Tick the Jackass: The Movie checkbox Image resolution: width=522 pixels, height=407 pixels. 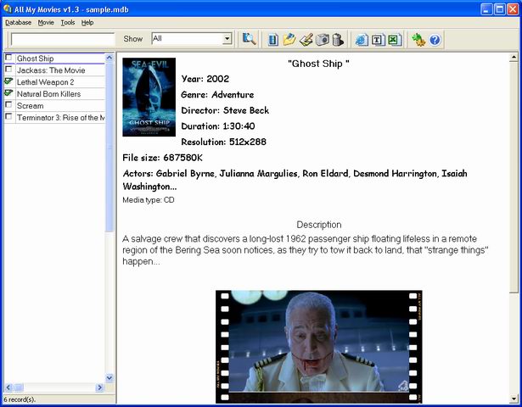(8, 70)
